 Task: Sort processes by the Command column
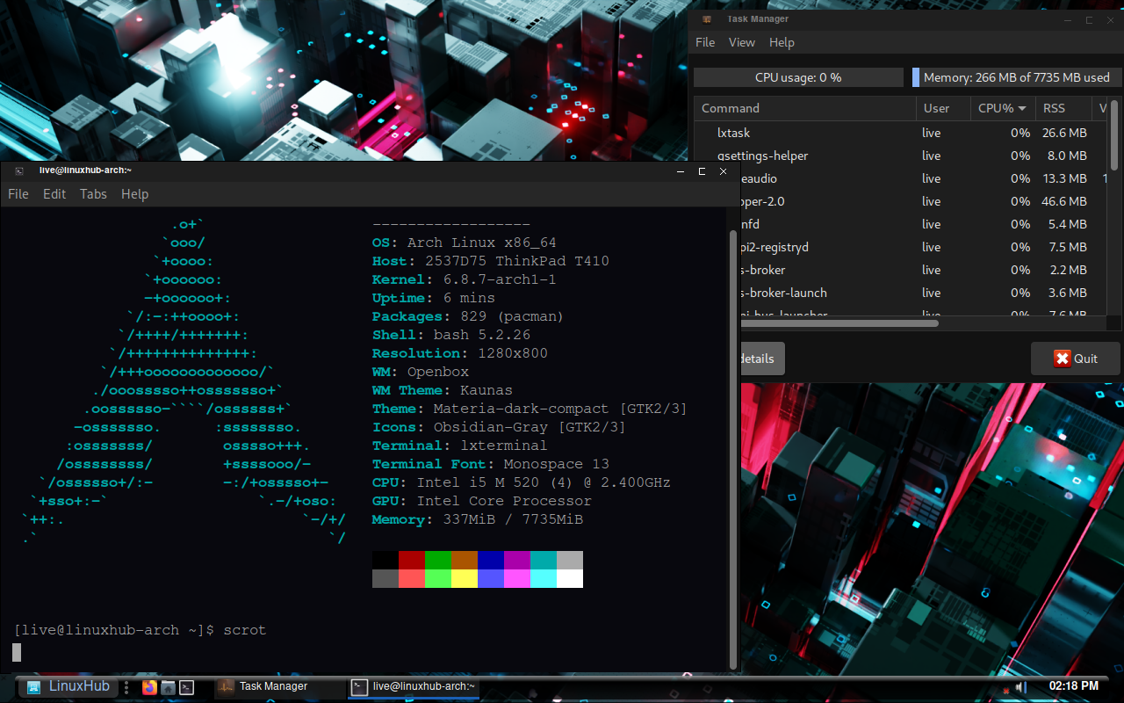pos(804,108)
